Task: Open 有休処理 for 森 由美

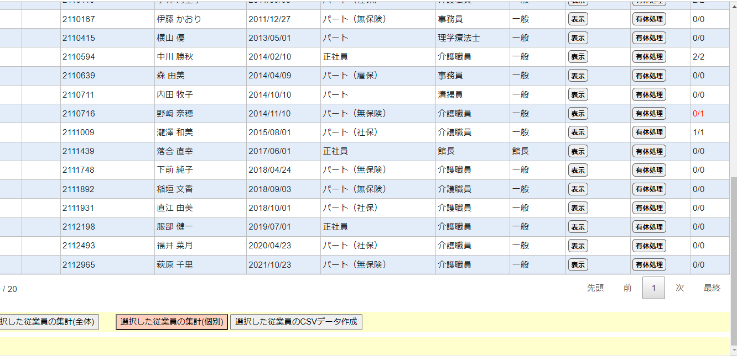Action: [x=648, y=76]
